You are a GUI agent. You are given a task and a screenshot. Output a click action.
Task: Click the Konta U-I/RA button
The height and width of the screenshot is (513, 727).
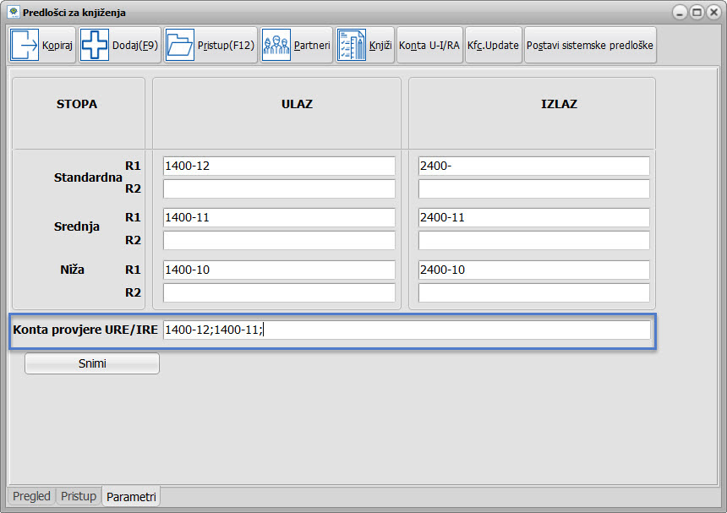429,45
